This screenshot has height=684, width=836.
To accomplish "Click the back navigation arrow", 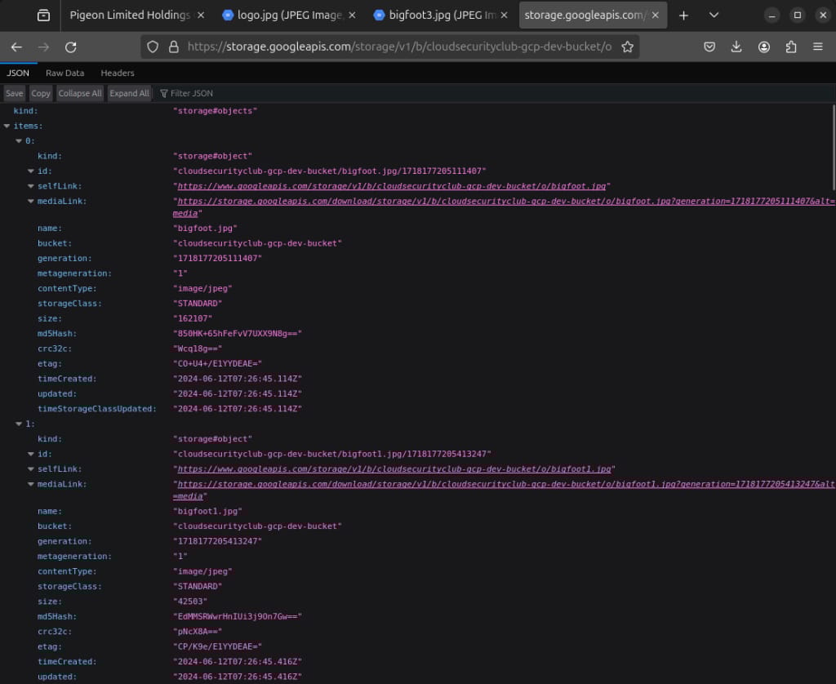I will (16, 47).
